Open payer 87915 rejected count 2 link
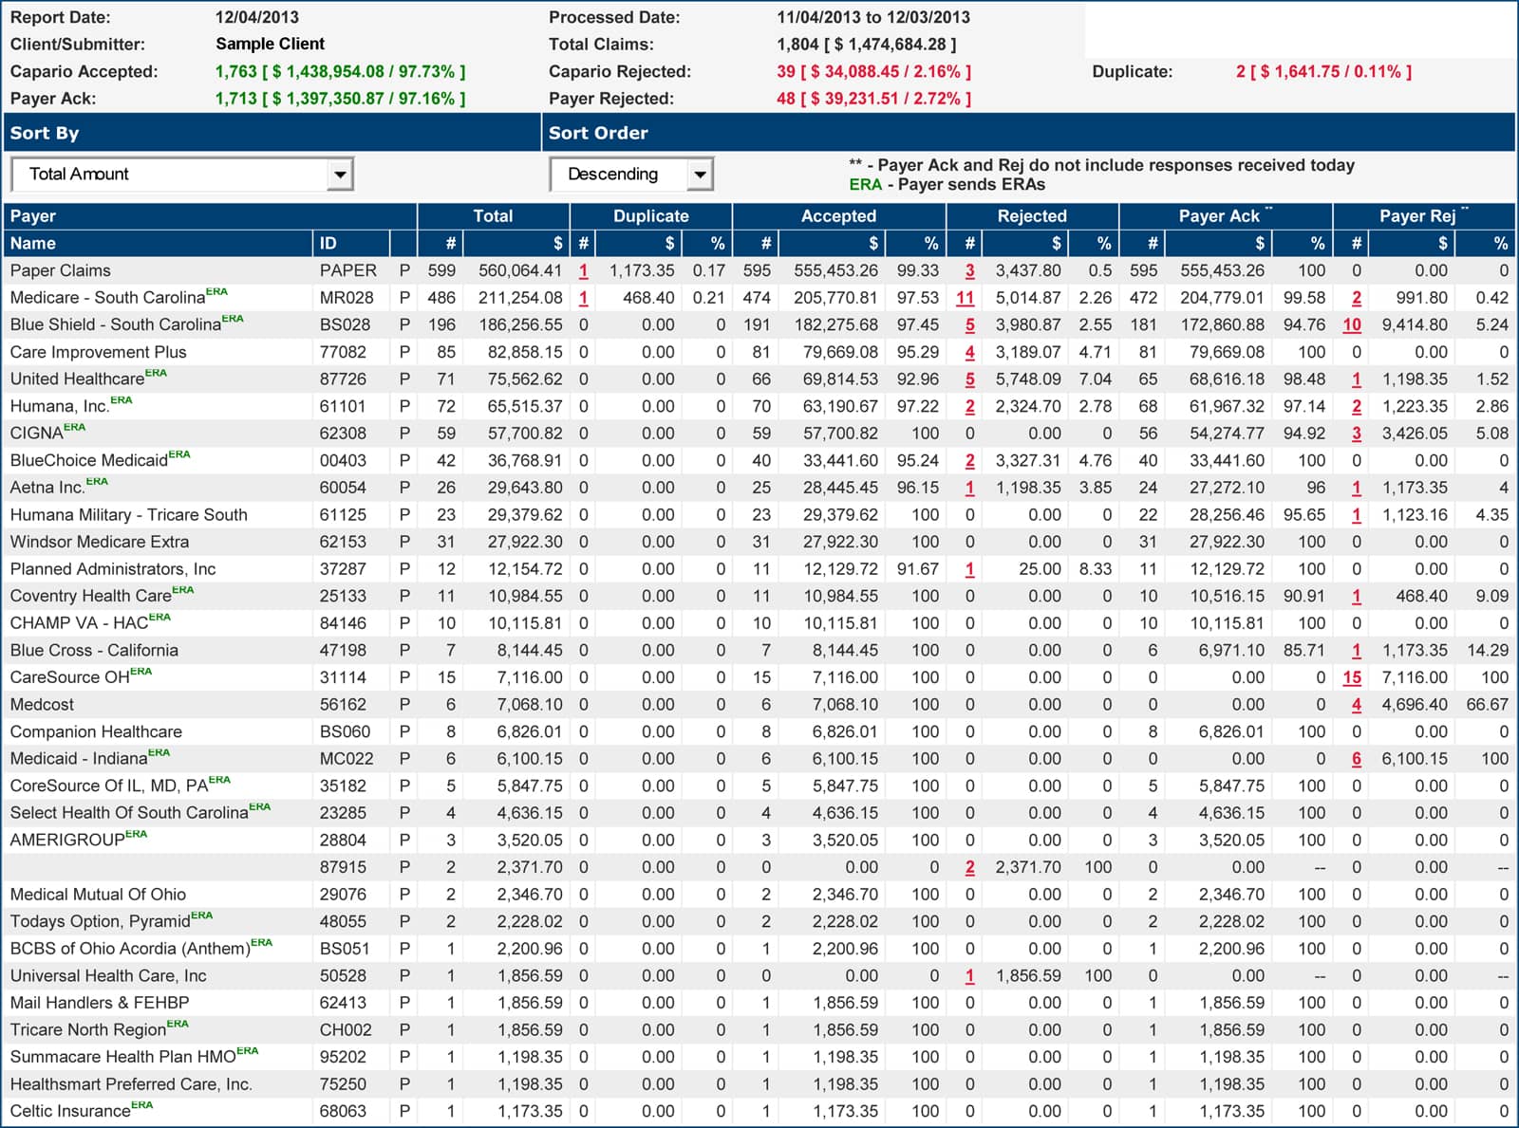Image resolution: width=1519 pixels, height=1128 pixels. 969,867
